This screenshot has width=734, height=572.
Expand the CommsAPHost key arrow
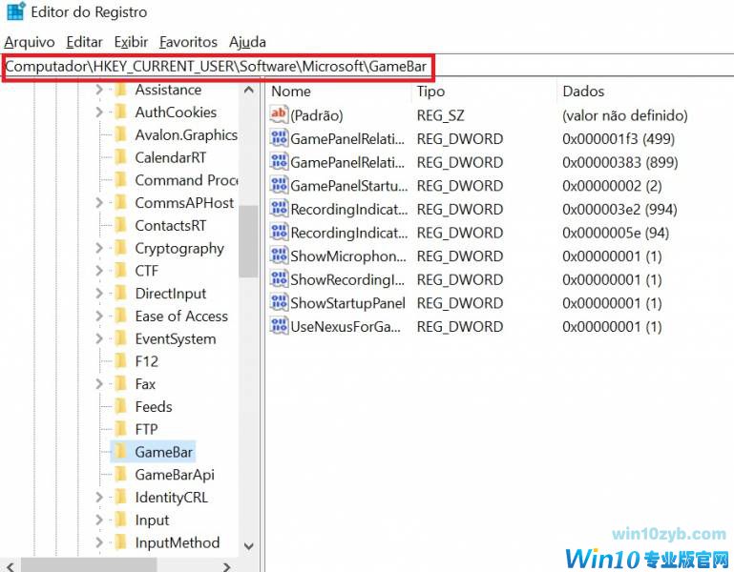click(x=99, y=203)
